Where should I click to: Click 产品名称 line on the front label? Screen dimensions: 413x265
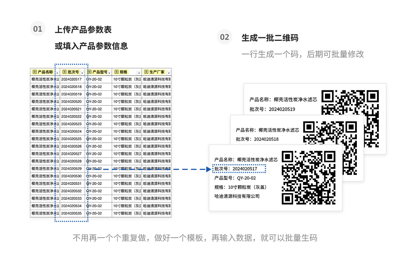pos(246,160)
